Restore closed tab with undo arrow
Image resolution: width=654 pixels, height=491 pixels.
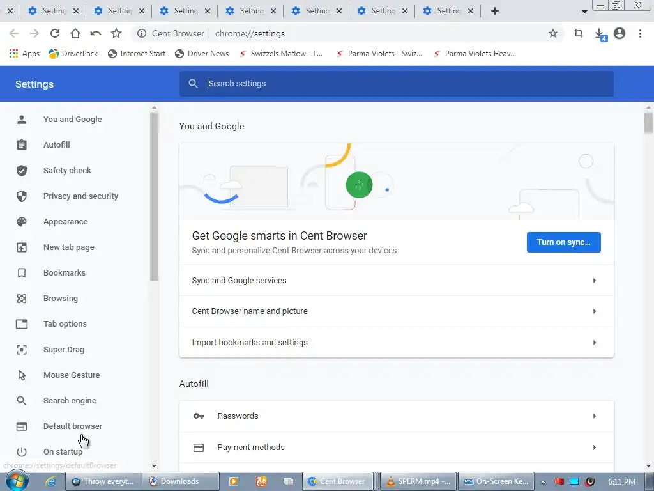[x=96, y=33]
